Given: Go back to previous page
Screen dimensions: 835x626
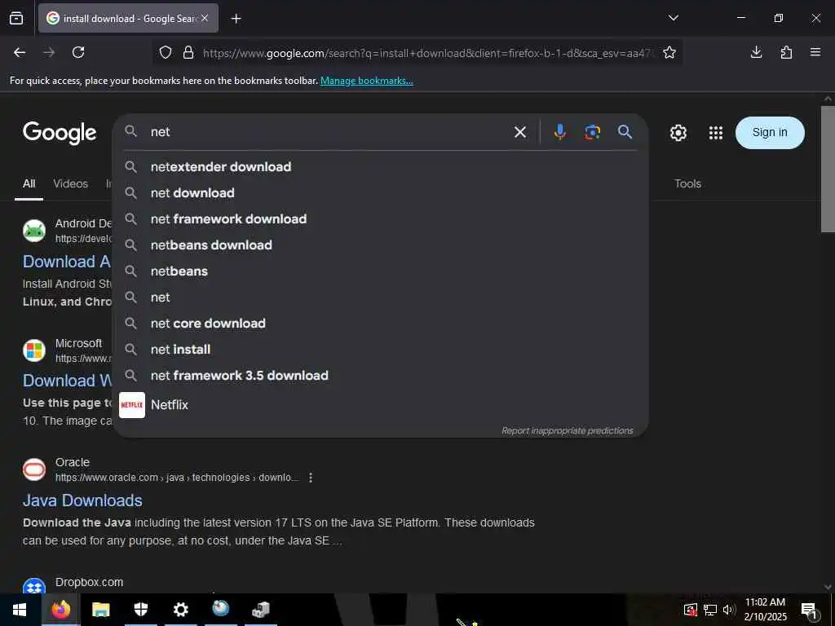Looking at the screenshot, I should point(20,52).
